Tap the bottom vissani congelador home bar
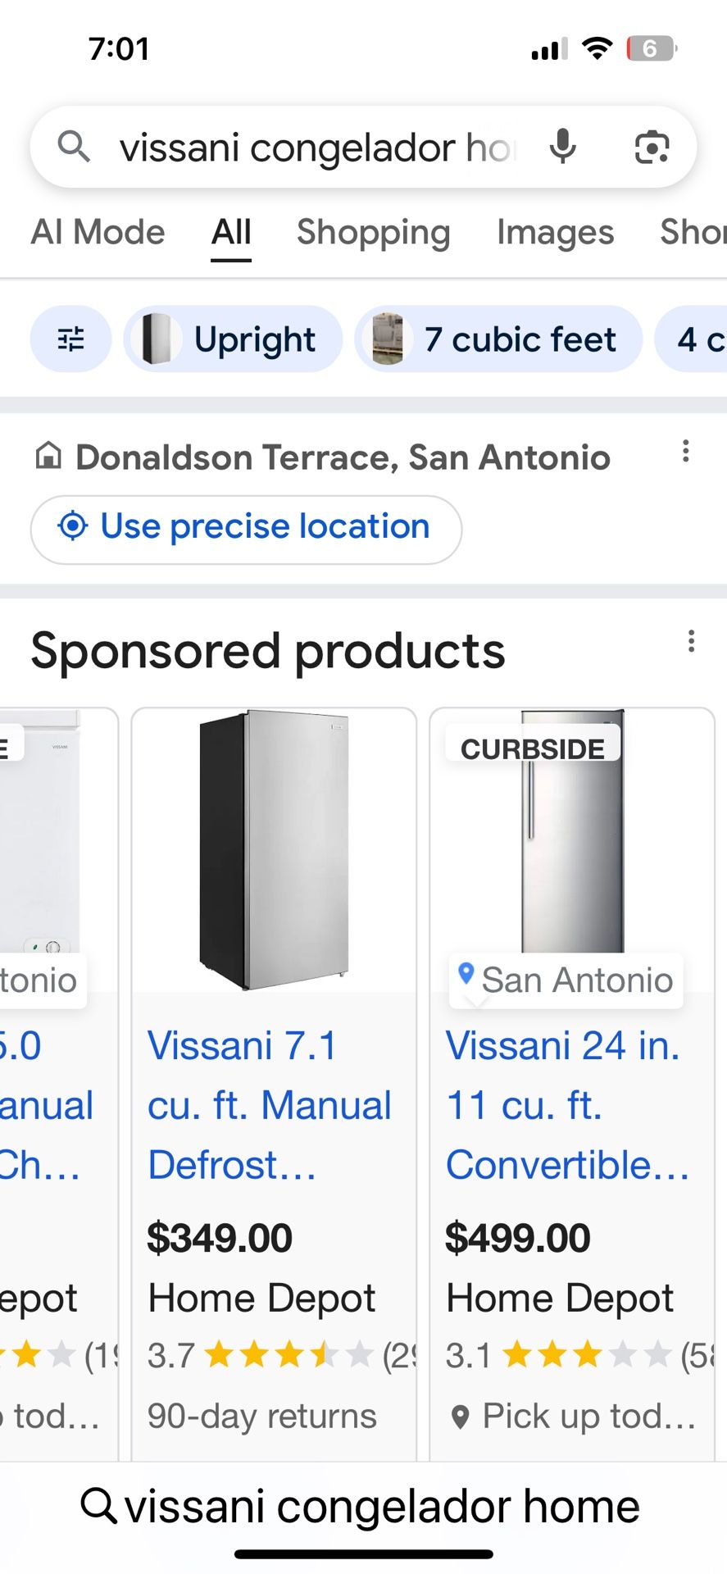 coord(363,1506)
